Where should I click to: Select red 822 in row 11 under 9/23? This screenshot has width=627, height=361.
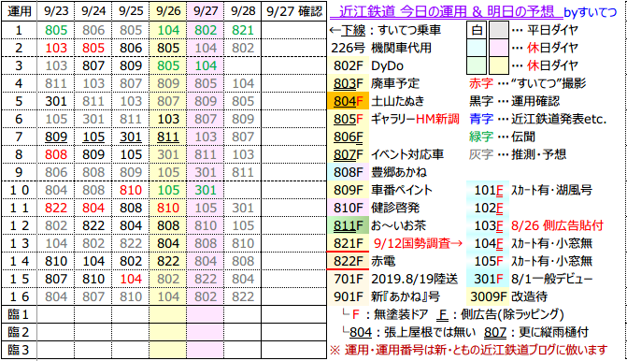click(x=56, y=208)
